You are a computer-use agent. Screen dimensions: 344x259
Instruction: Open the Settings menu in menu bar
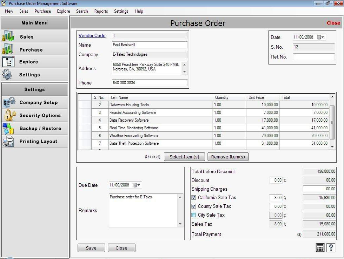(121, 11)
